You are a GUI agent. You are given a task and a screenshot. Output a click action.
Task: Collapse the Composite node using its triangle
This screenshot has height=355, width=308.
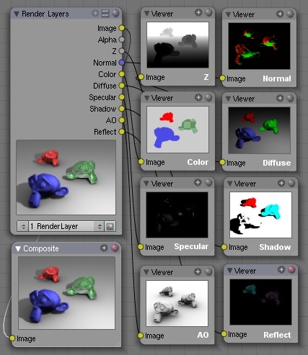[x=18, y=249]
